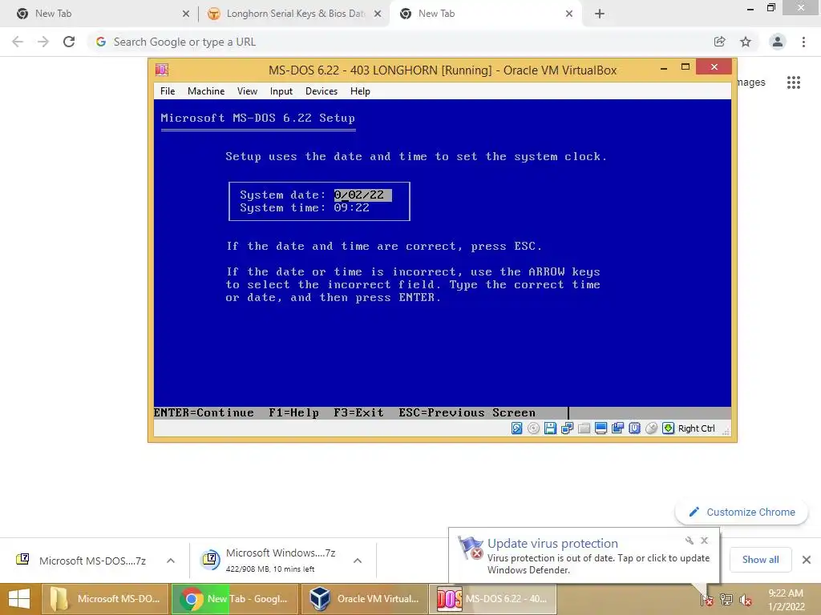Open the File menu in VirtualBox

click(x=168, y=91)
